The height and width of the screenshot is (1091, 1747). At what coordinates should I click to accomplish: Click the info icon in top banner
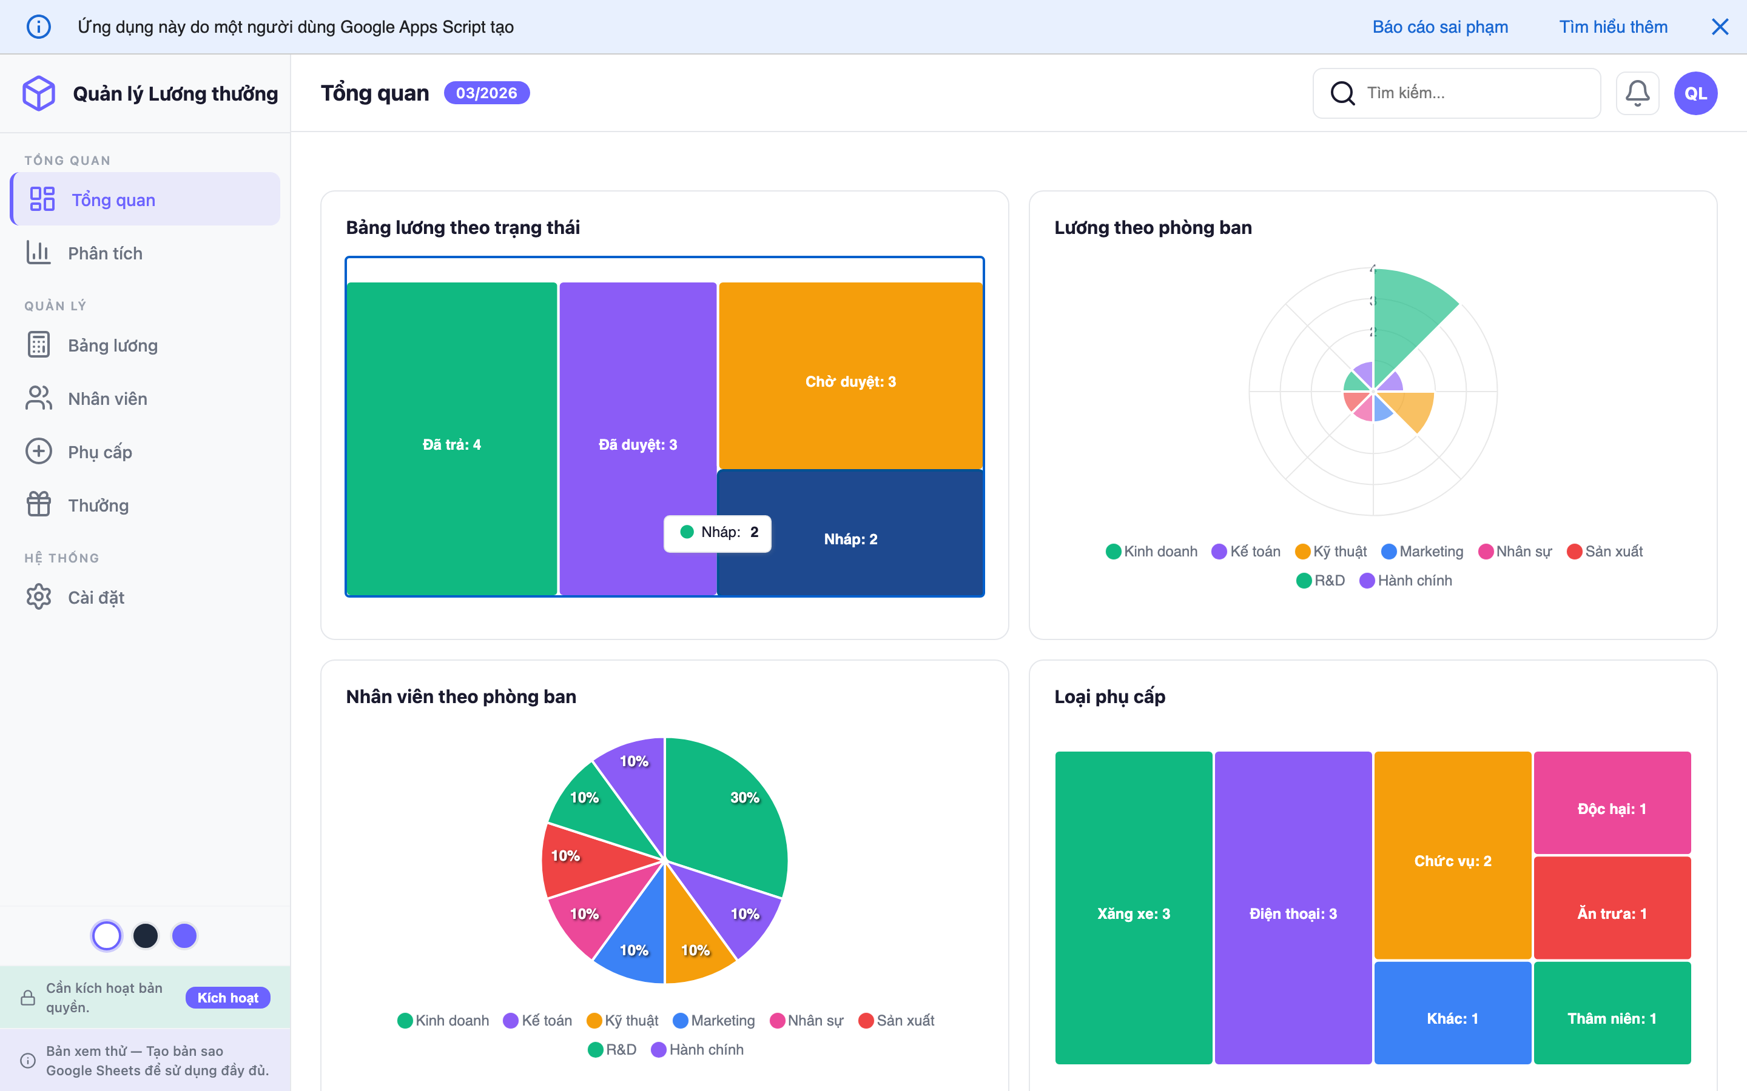click(39, 27)
